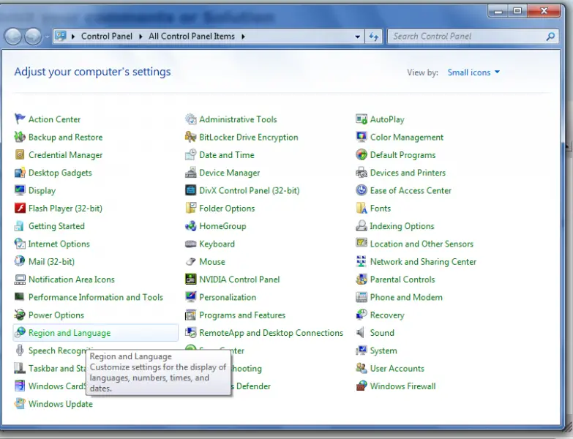This screenshot has height=439, width=573.
Task: Click the address bar refresh button
Action: (373, 37)
